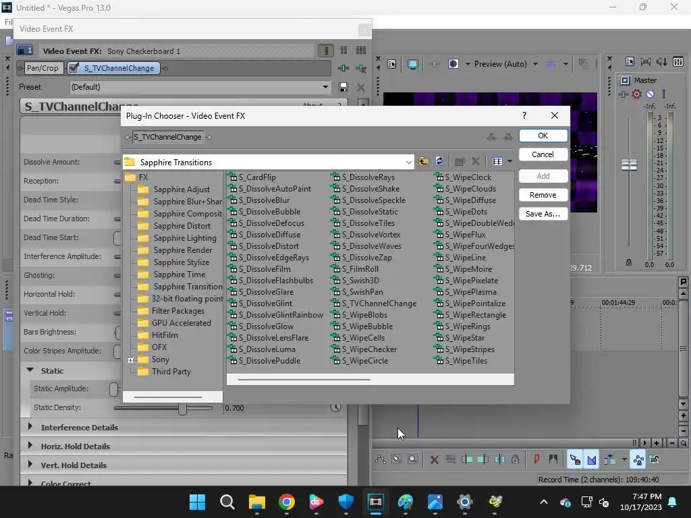Click OK in Plug-In Chooser dialog
The width and height of the screenshot is (691, 518).
(543, 136)
